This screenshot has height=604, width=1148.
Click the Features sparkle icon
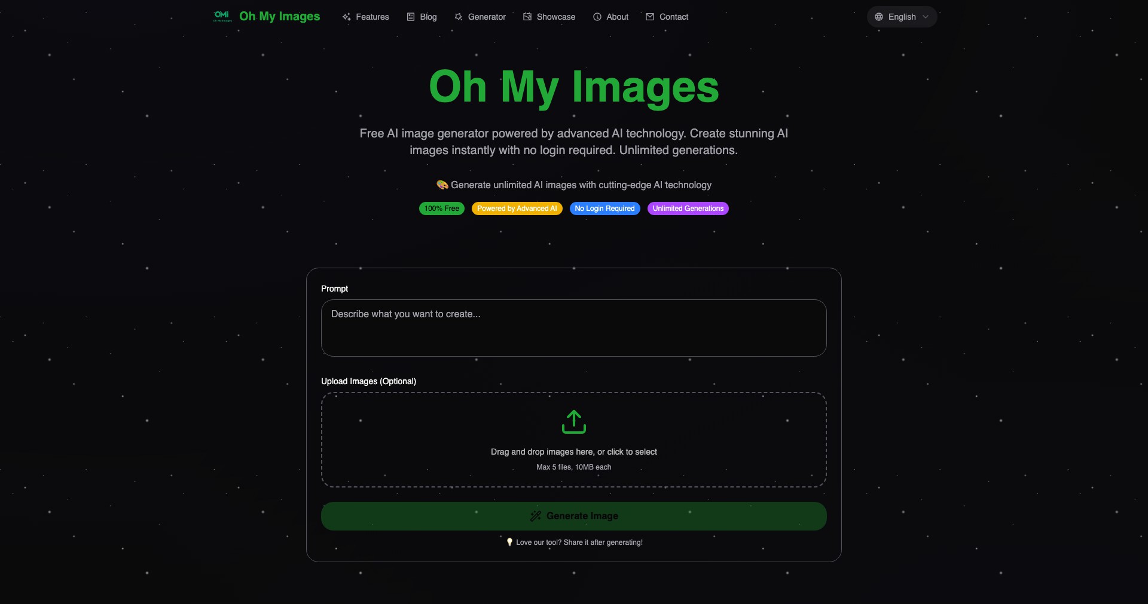(x=346, y=17)
